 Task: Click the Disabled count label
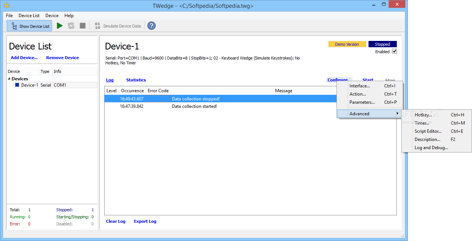tap(64, 224)
